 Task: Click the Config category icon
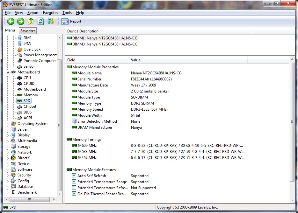click(x=13, y=181)
